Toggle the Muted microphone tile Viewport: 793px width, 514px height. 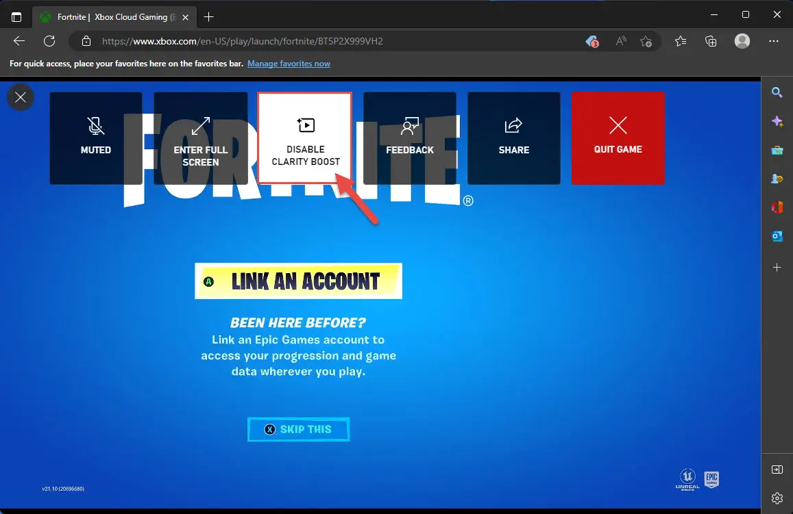coord(95,138)
